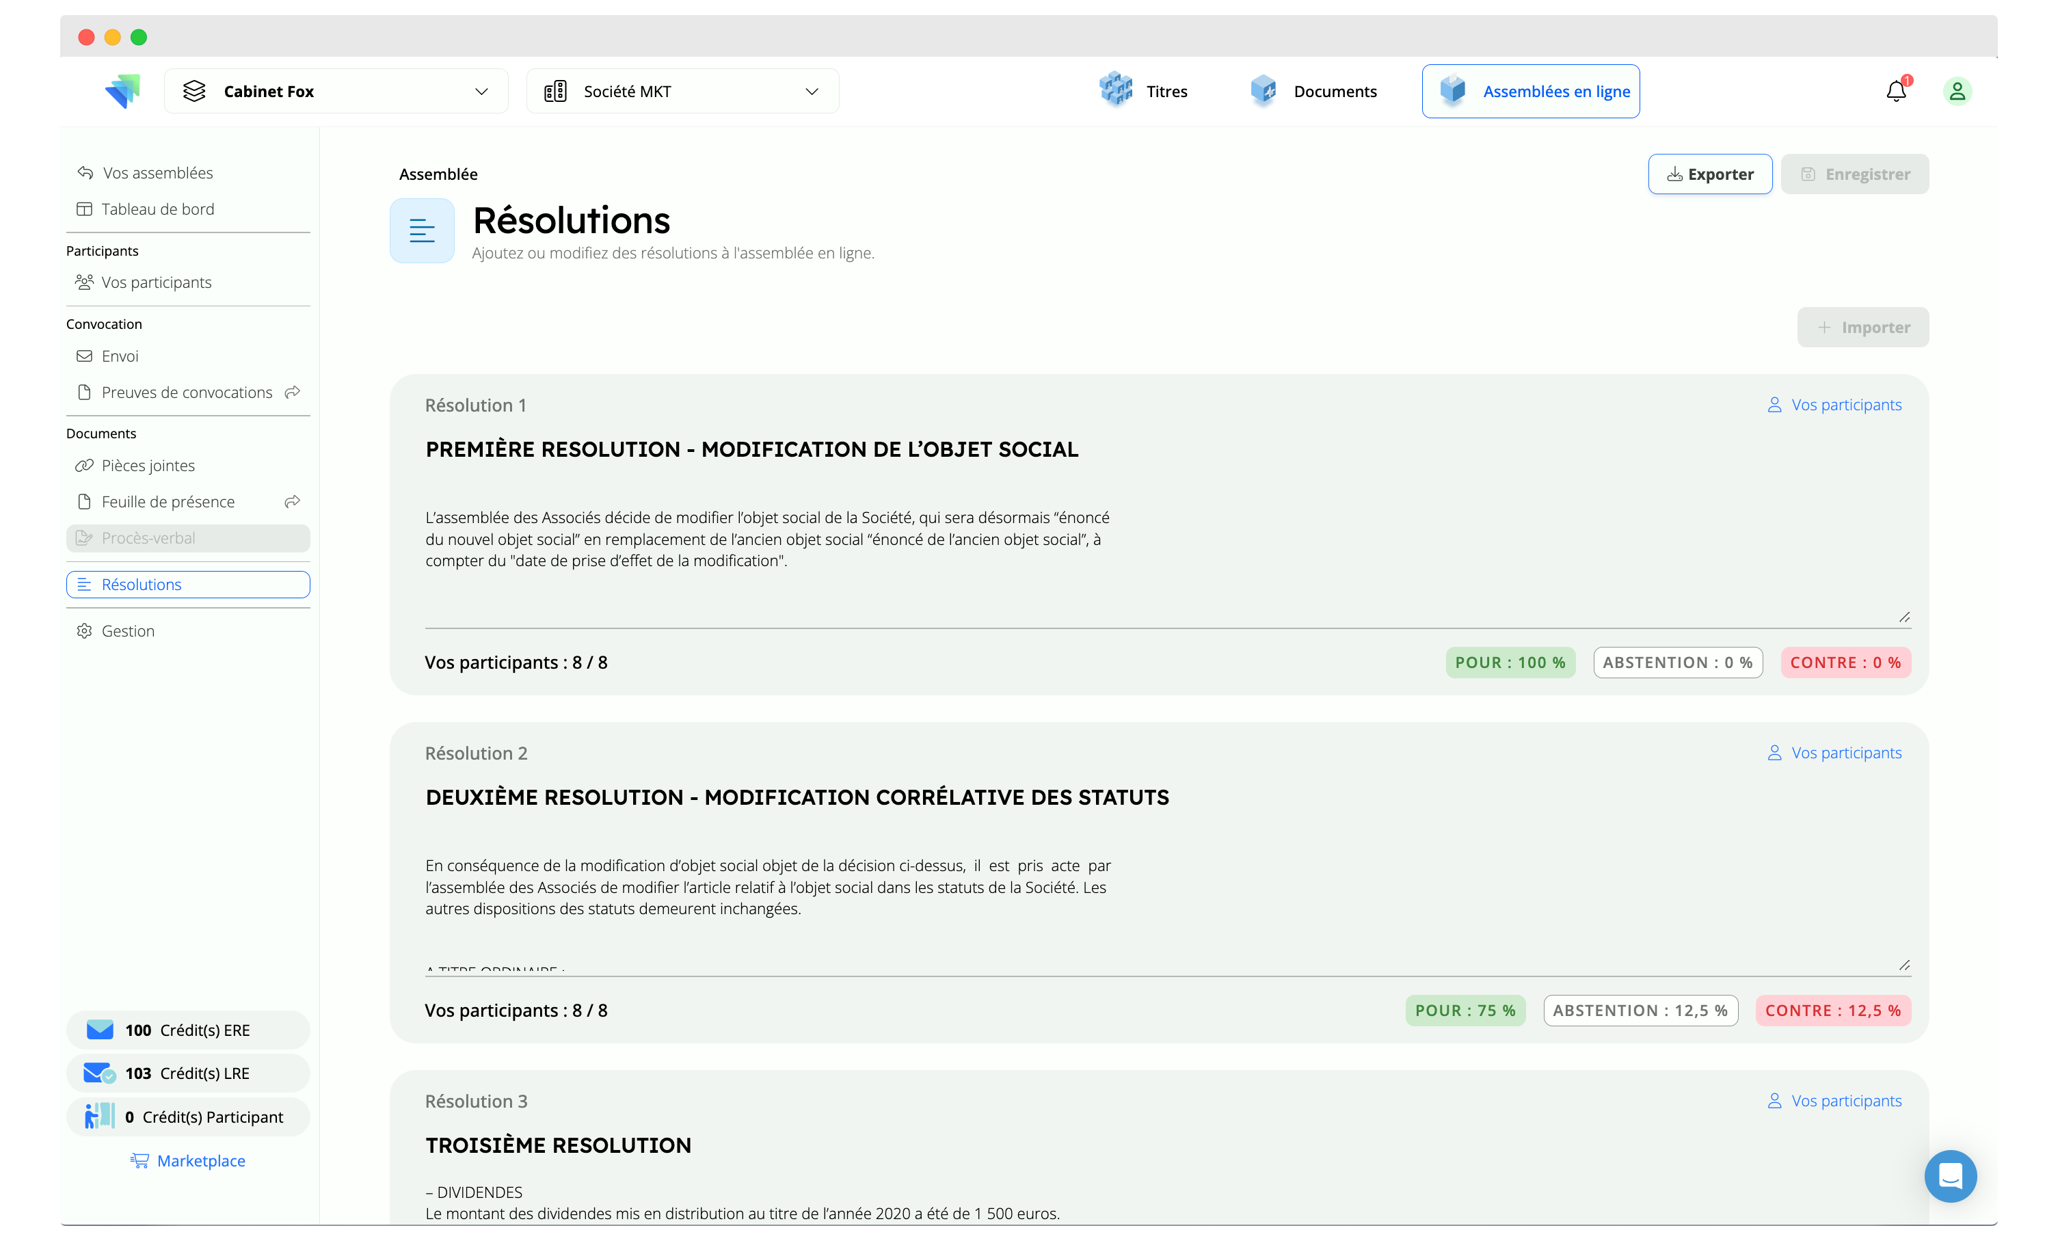Open Vos participants link on Résolution 2
Screen dimensions: 2058x1241
[x=1834, y=753]
